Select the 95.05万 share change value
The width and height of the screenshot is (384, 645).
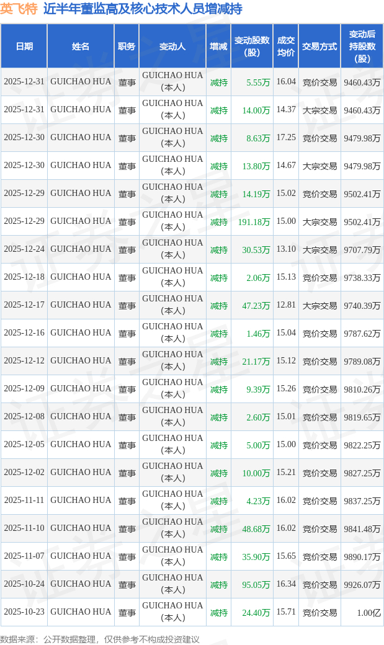256,585
